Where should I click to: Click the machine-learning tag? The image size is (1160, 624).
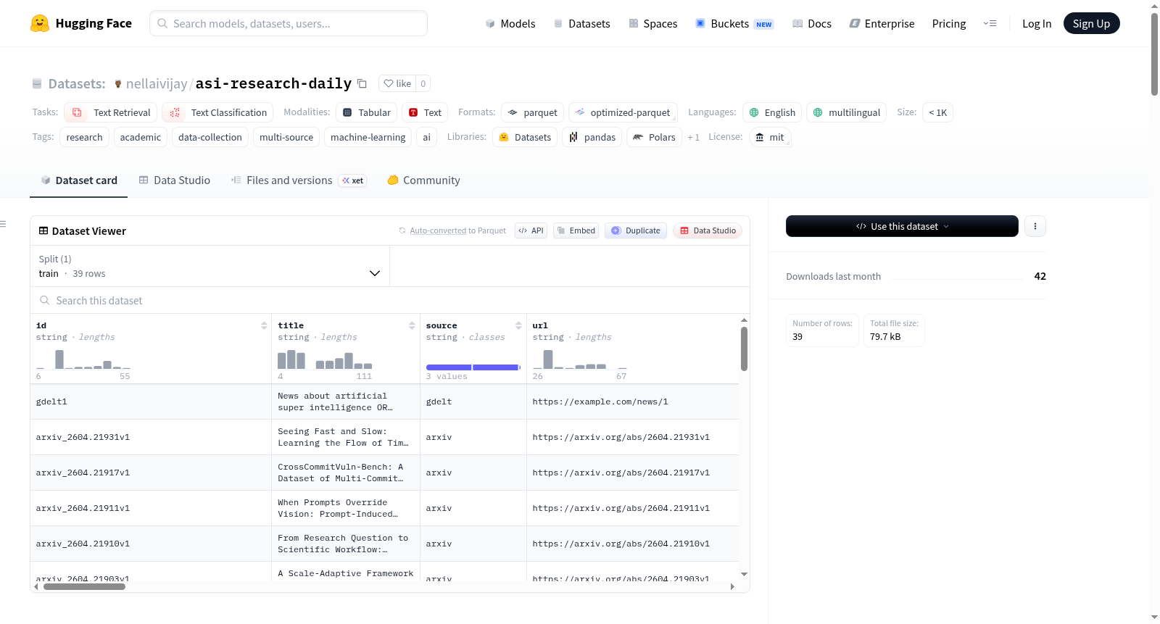point(368,137)
